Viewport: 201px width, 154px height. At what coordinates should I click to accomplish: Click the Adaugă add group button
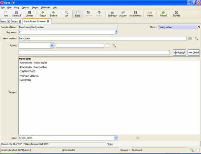(179, 52)
